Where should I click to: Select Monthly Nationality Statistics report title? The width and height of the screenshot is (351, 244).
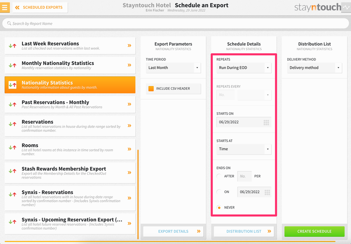[x=58, y=63]
